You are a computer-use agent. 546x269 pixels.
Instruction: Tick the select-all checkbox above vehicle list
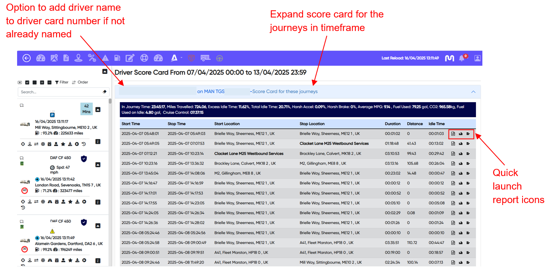pos(27,82)
